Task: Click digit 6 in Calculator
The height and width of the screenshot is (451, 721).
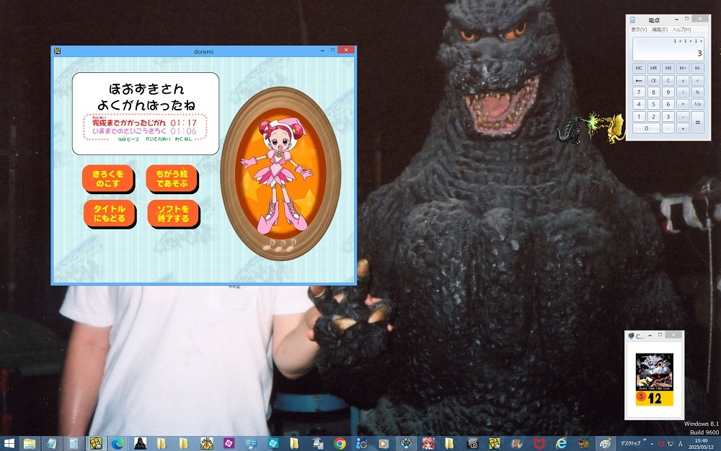Action: (x=668, y=104)
